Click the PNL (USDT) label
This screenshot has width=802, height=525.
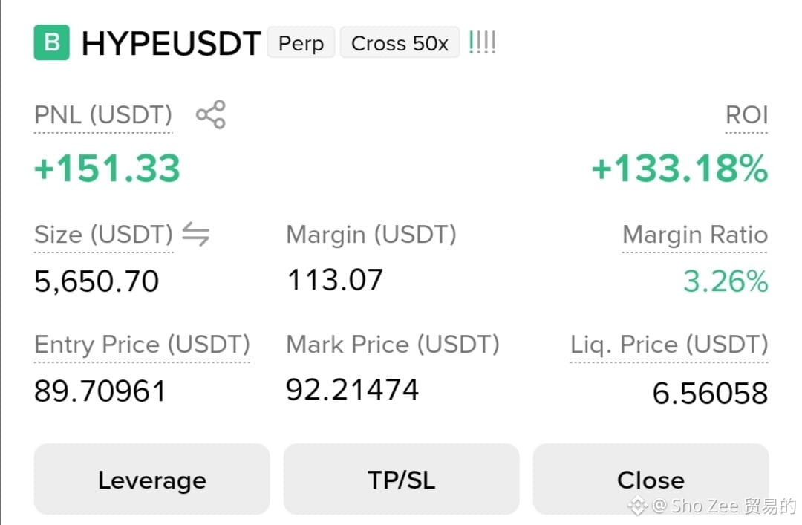coord(103,115)
